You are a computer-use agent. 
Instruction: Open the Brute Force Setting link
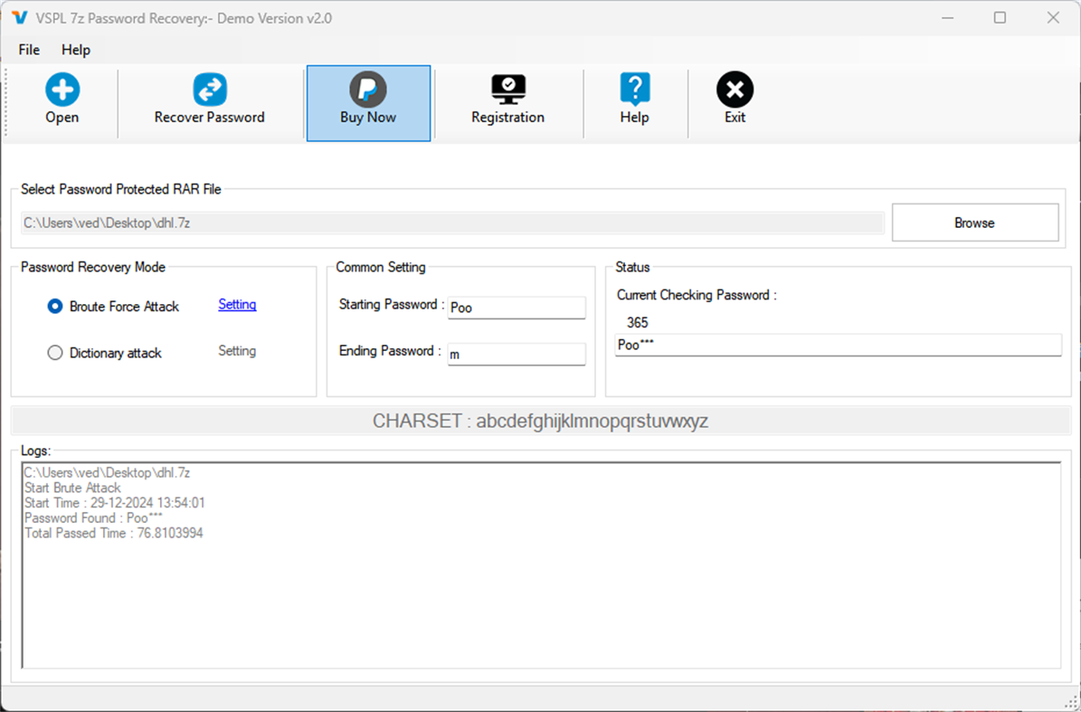[236, 305]
